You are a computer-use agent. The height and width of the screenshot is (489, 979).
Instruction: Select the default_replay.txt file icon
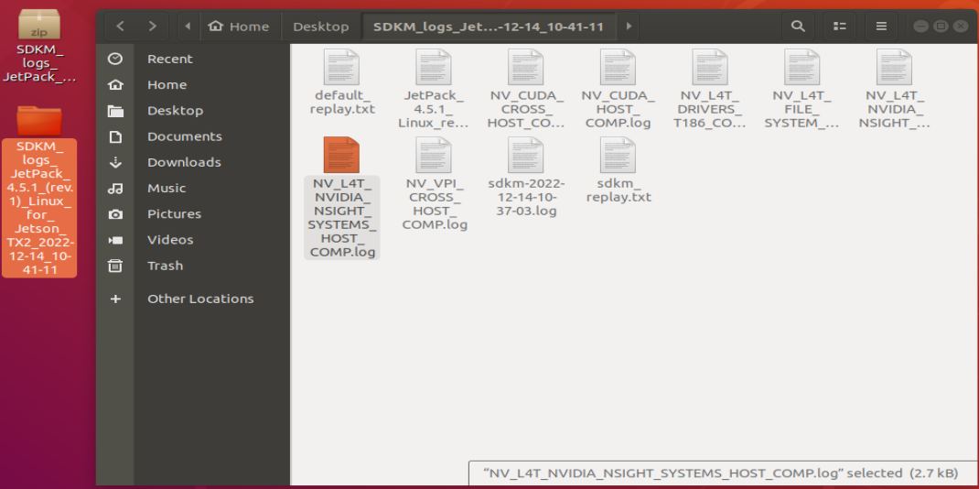[x=341, y=67]
